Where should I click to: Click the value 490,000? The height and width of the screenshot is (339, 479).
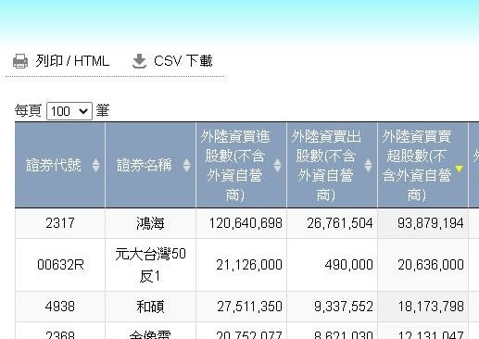pyautogui.click(x=348, y=265)
